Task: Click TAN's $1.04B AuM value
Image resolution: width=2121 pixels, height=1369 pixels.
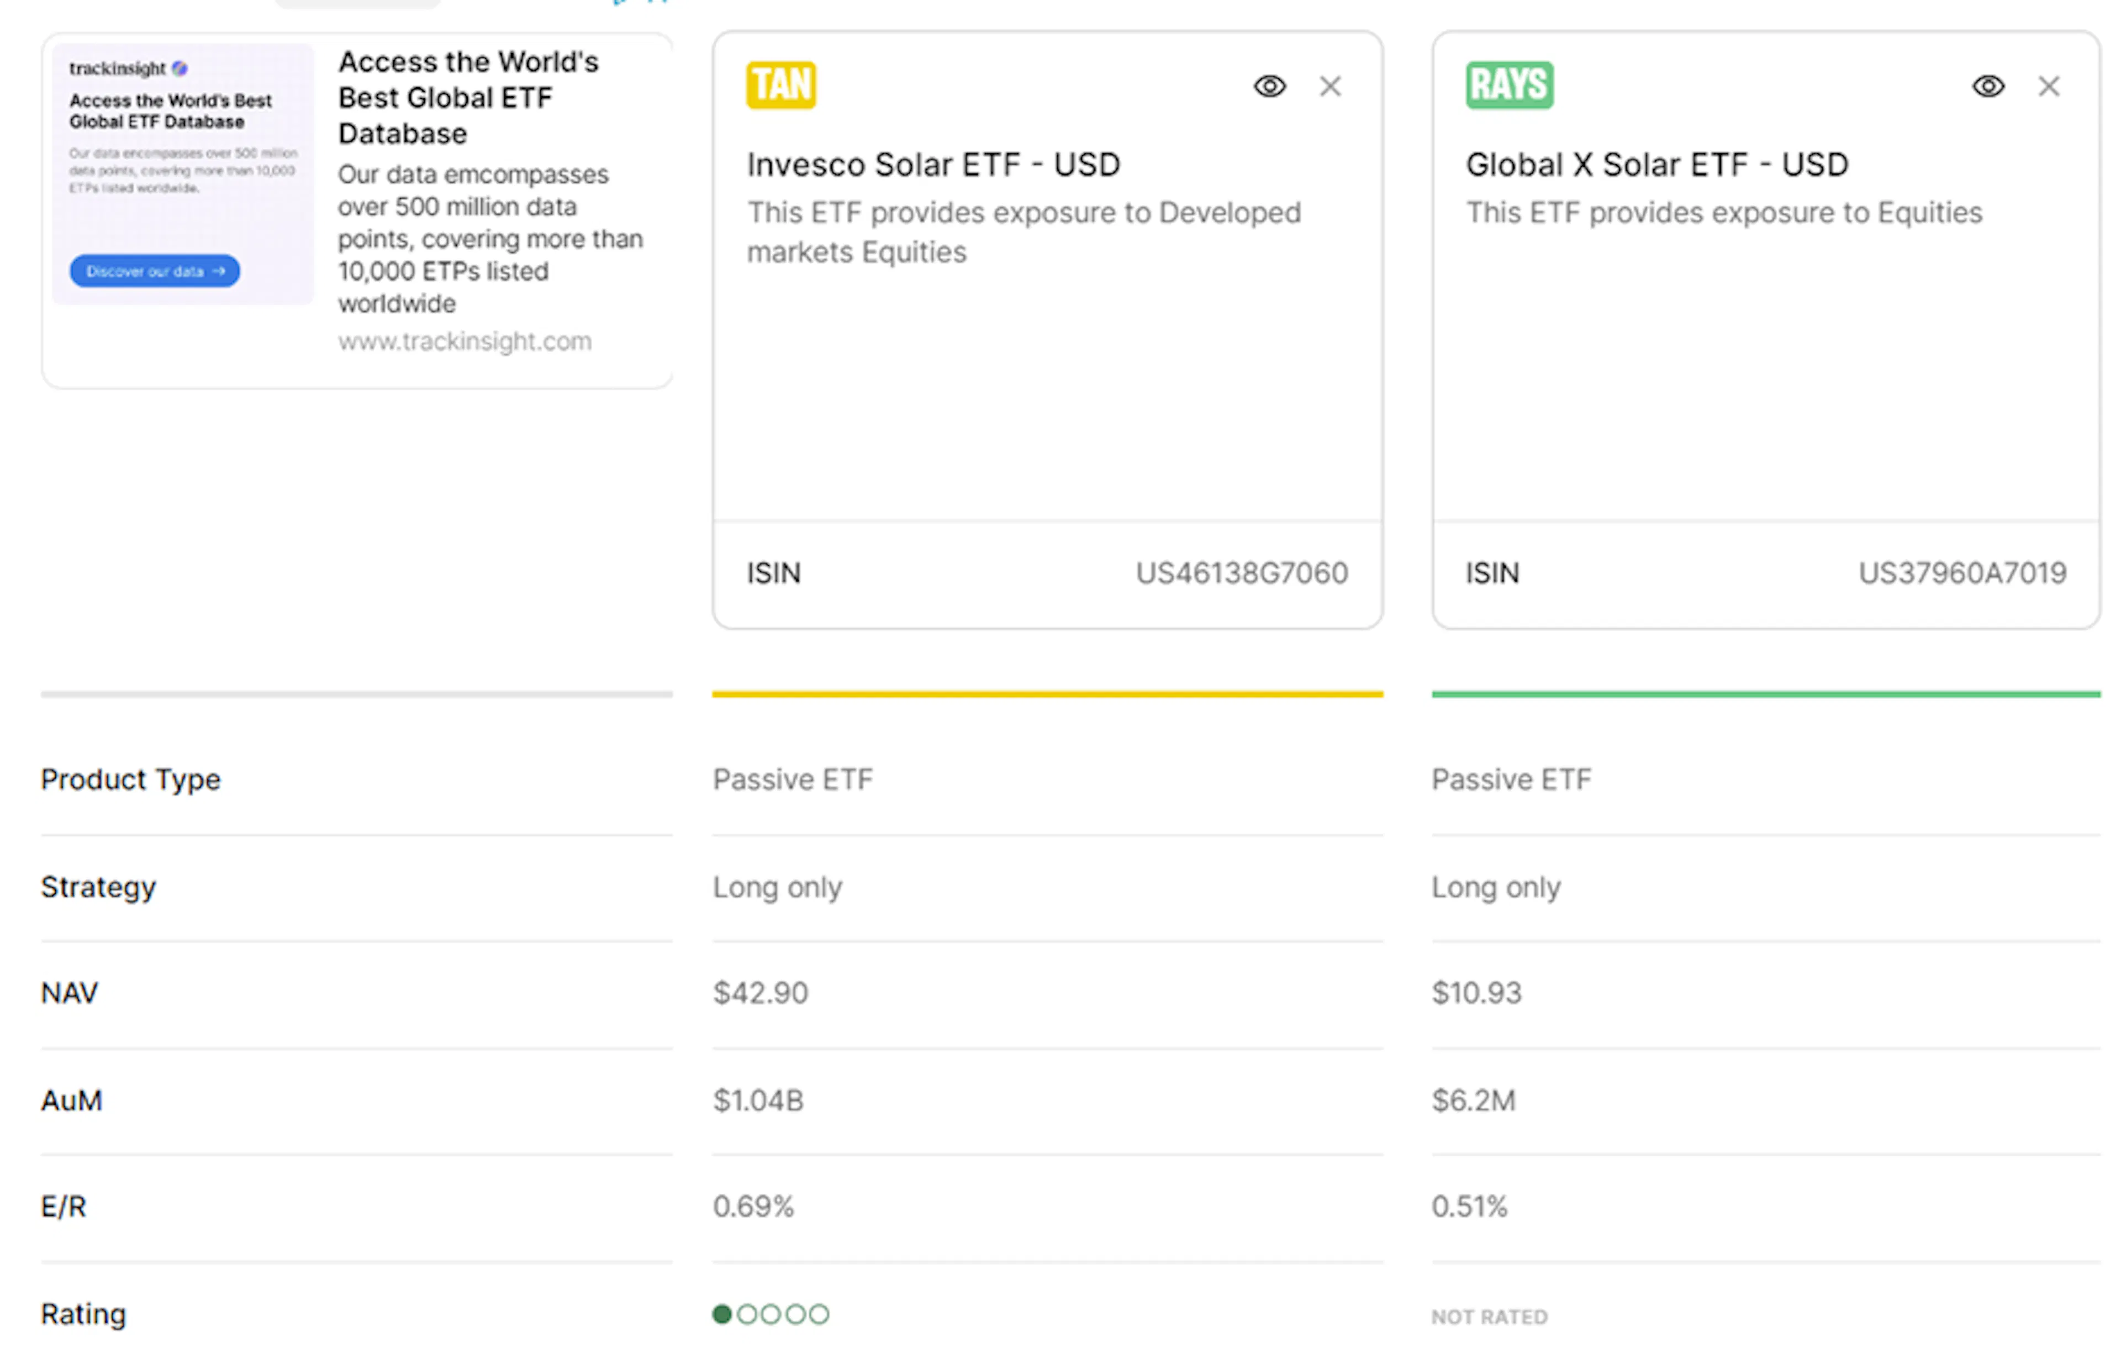Action: coord(758,1101)
